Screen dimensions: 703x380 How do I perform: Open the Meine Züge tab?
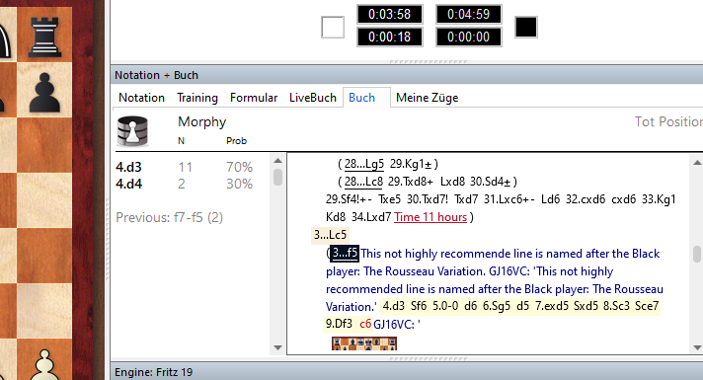[427, 98]
